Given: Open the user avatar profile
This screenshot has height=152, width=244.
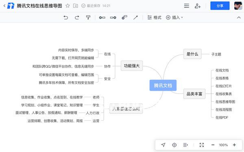Looking at the screenshot, I should (x=238, y=6).
